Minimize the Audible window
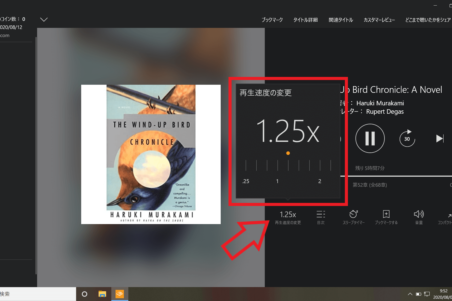 tap(435, 5)
